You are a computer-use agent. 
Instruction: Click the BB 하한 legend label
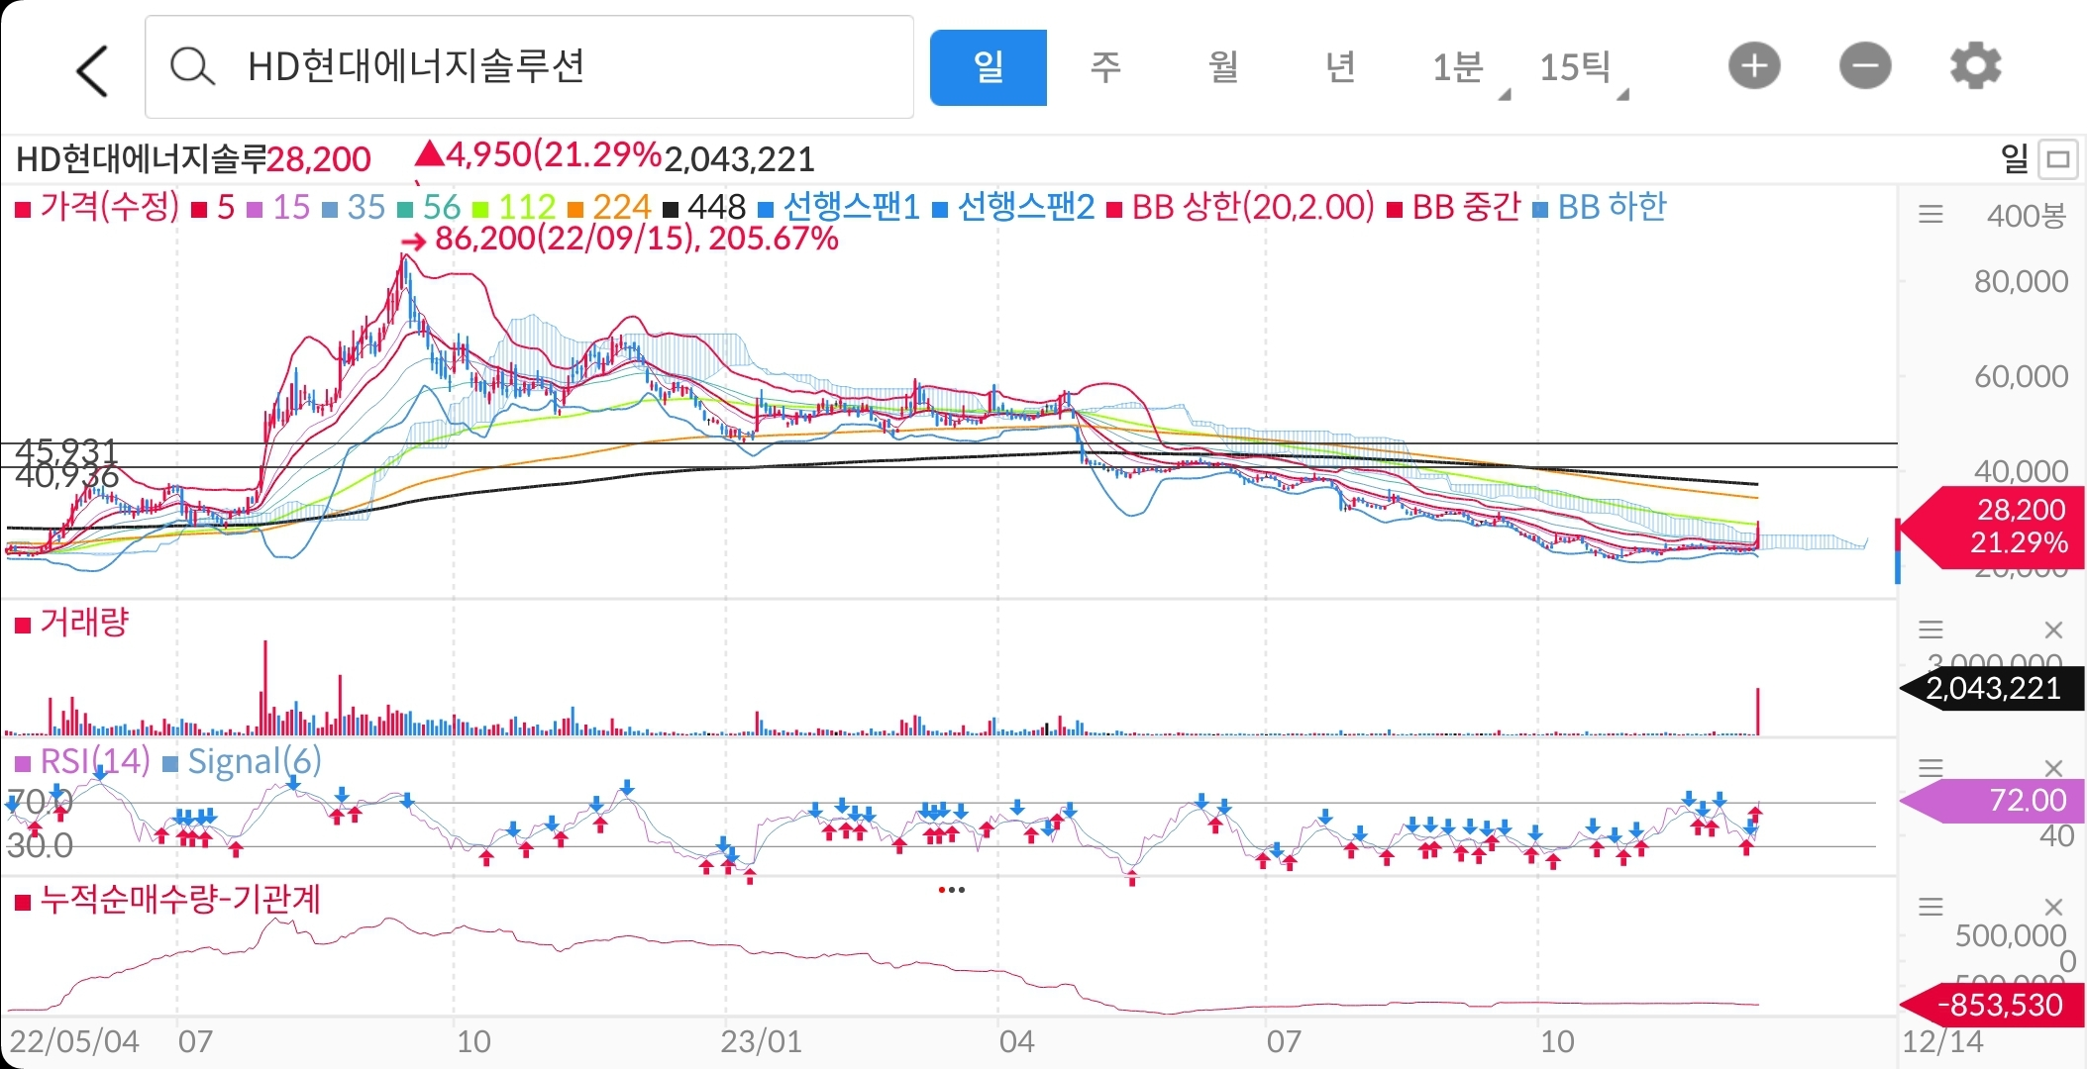(1600, 207)
